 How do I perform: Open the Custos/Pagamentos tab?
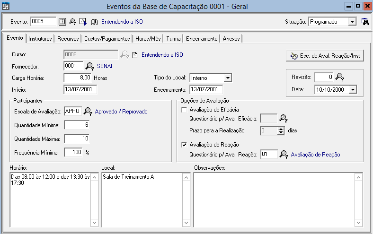[x=107, y=39]
